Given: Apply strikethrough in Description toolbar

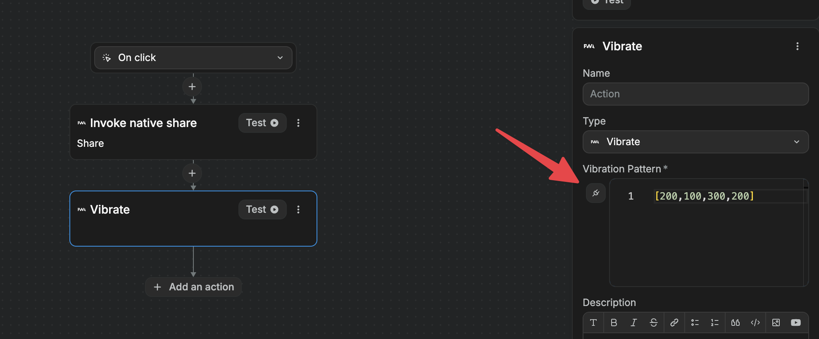Looking at the screenshot, I should (653, 323).
